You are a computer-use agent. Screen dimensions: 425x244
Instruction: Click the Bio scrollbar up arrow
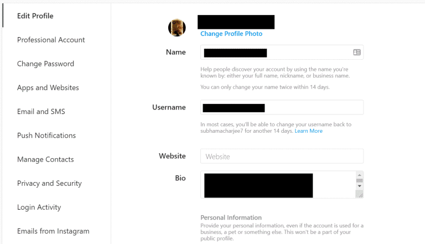pyautogui.click(x=359, y=175)
